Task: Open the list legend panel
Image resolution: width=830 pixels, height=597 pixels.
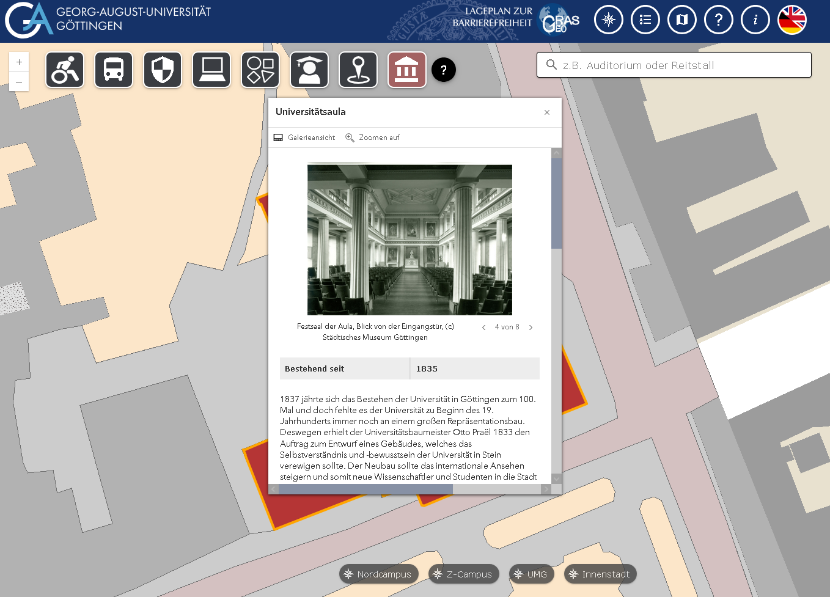Action: coord(645,19)
